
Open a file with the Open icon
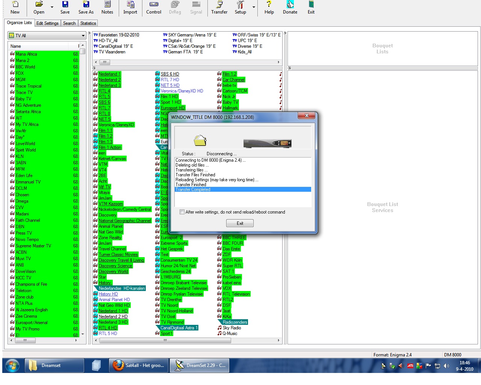coord(39,8)
